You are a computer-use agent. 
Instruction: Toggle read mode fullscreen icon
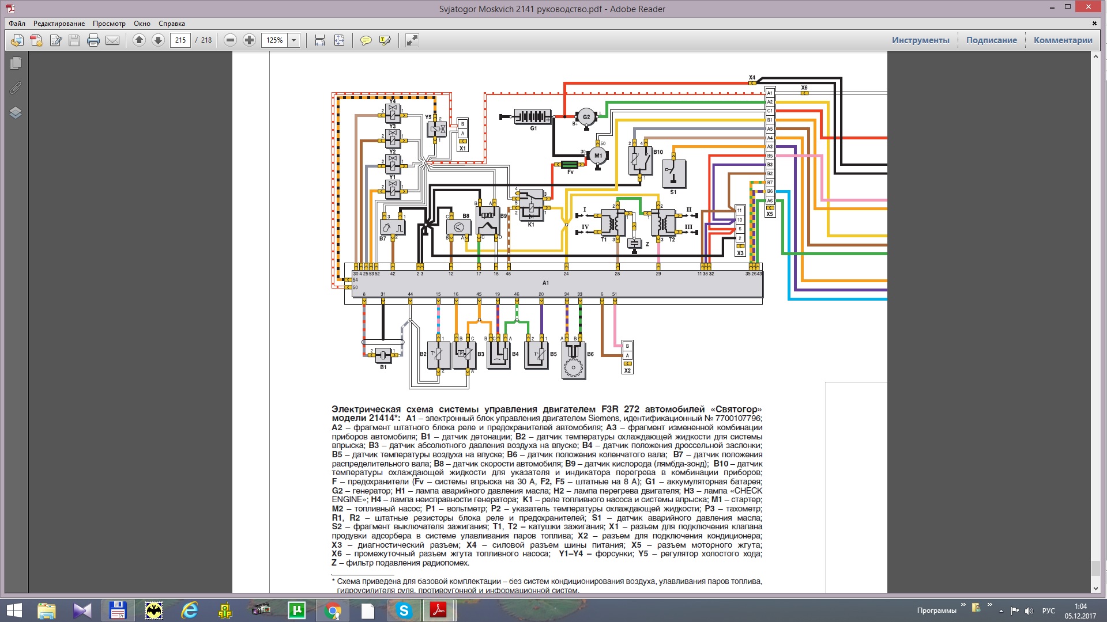[x=412, y=40]
